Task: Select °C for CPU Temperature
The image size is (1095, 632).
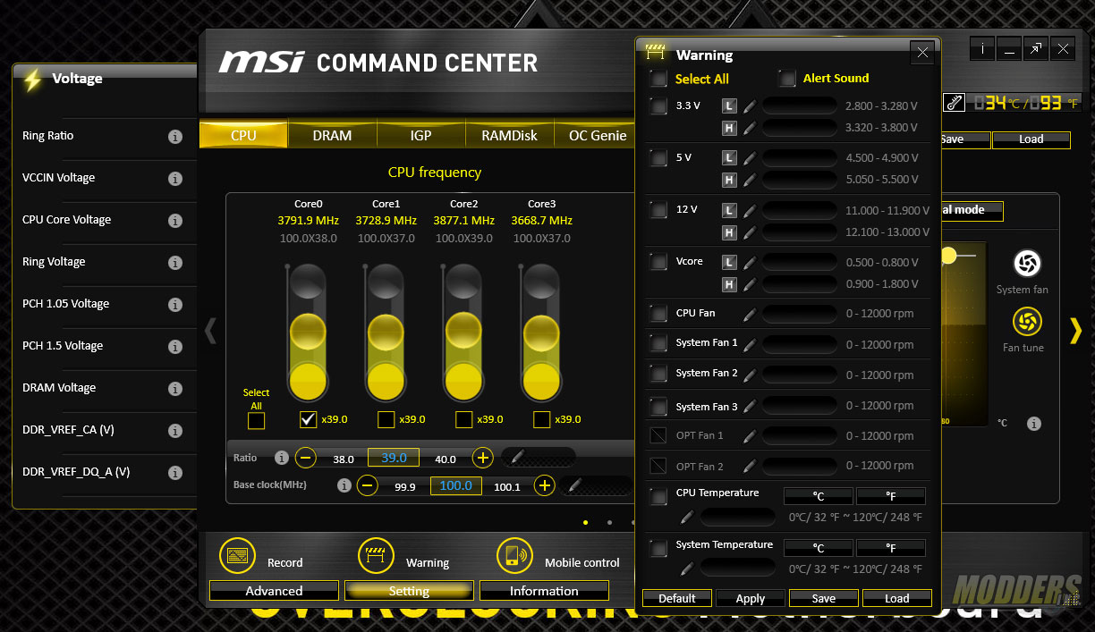Action: (x=819, y=496)
